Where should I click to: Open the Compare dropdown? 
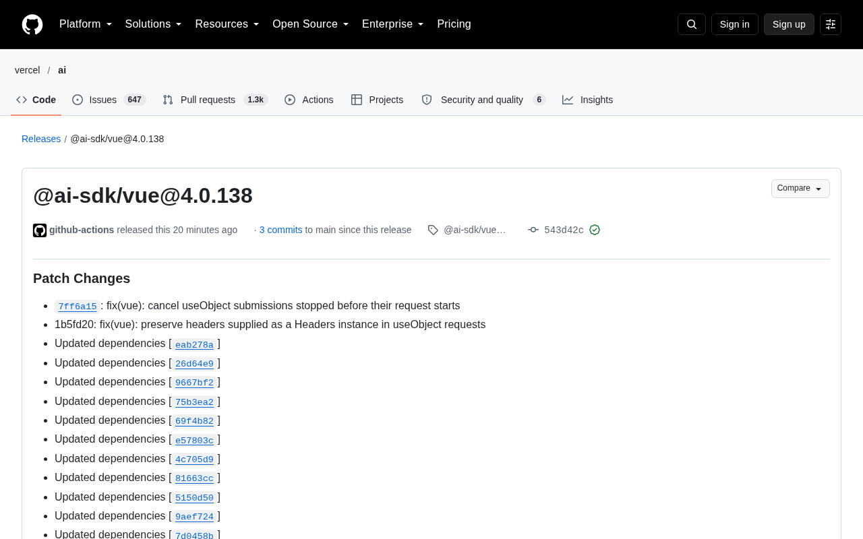(x=800, y=189)
